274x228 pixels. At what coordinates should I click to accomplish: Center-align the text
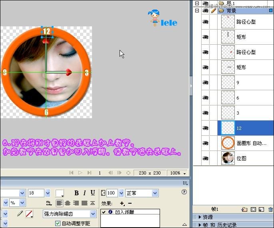click(x=68, y=203)
